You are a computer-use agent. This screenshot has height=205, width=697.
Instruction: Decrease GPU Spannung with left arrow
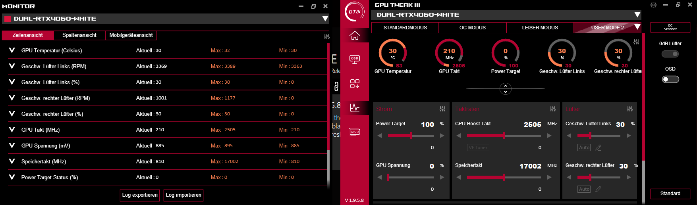[x=380, y=177]
